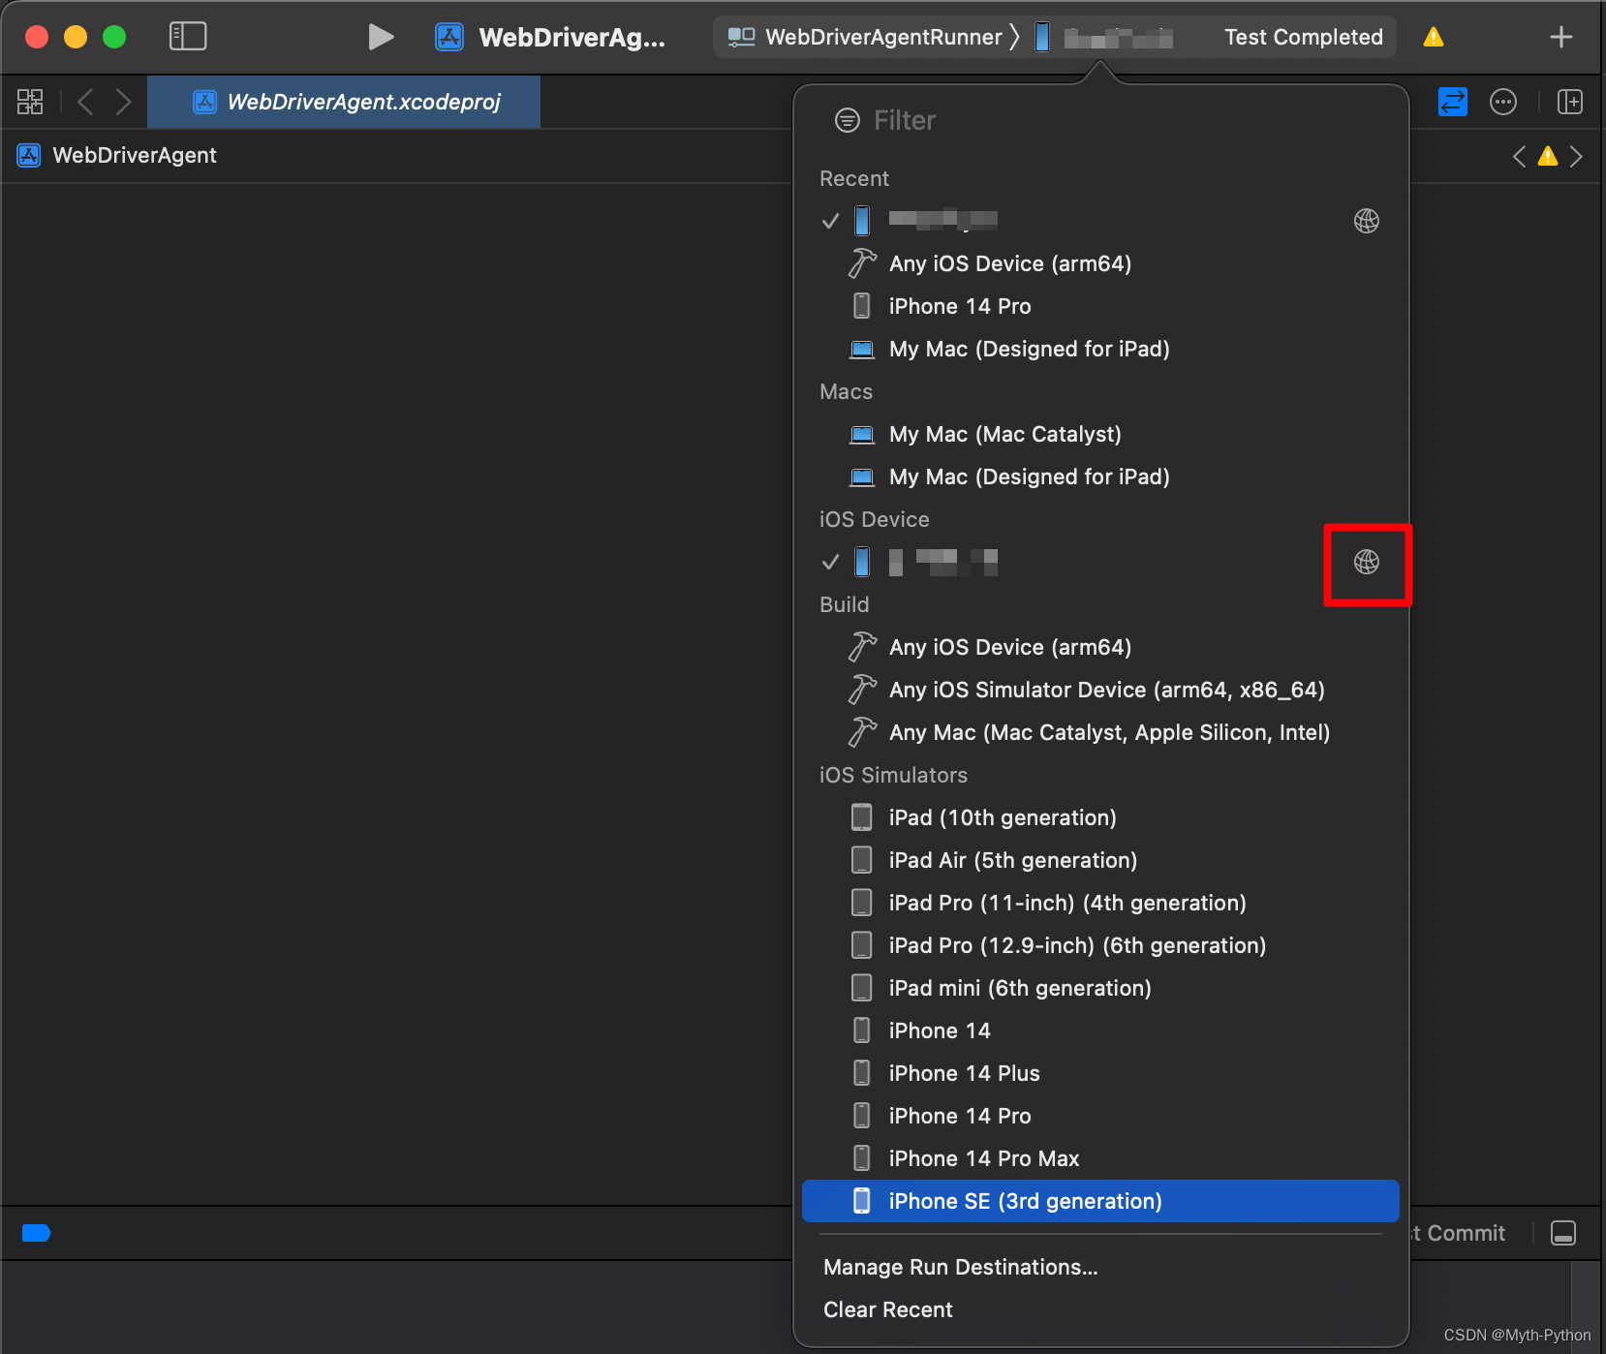Open the related items grid icon

click(30, 102)
